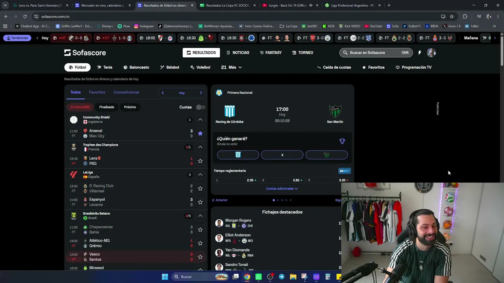Star the Atlético-MG vs Grêmio match
Screen dimensions: 504x283
(x=200, y=243)
